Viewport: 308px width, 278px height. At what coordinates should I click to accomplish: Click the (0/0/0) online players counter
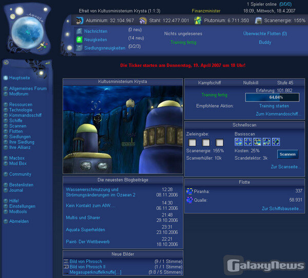click(x=285, y=4)
